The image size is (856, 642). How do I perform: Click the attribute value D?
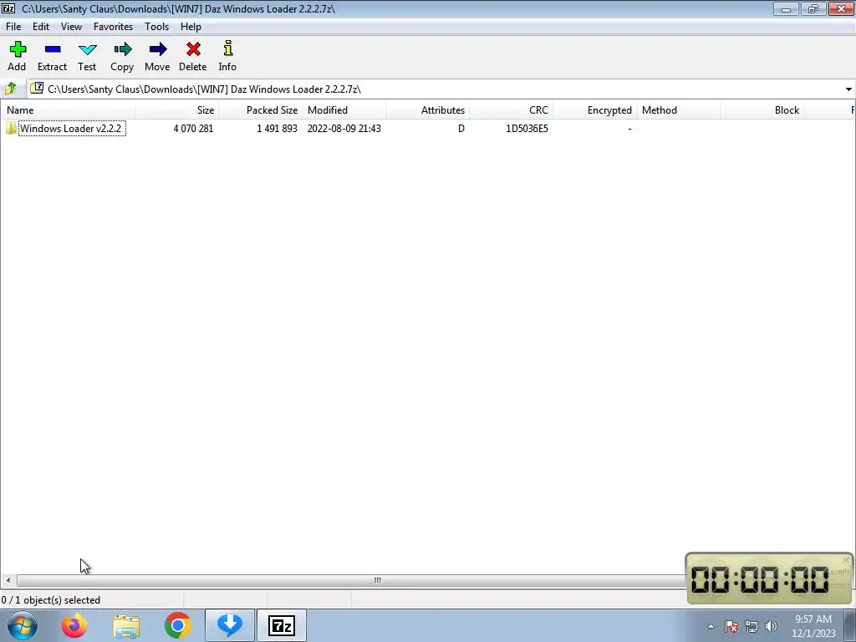461,128
